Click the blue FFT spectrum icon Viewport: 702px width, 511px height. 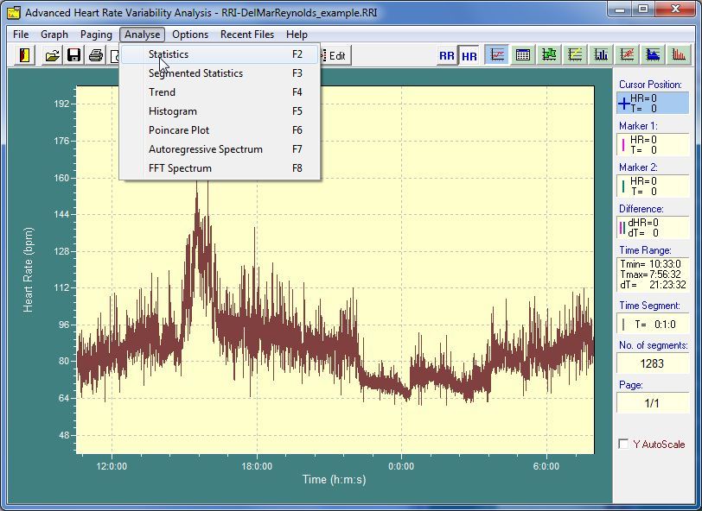[x=654, y=55]
